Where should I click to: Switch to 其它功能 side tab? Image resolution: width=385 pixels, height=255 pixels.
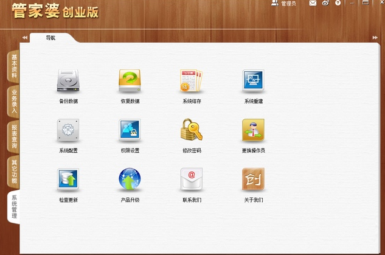(x=14, y=172)
